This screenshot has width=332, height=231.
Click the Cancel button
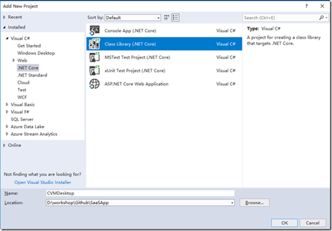click(313, 223)
